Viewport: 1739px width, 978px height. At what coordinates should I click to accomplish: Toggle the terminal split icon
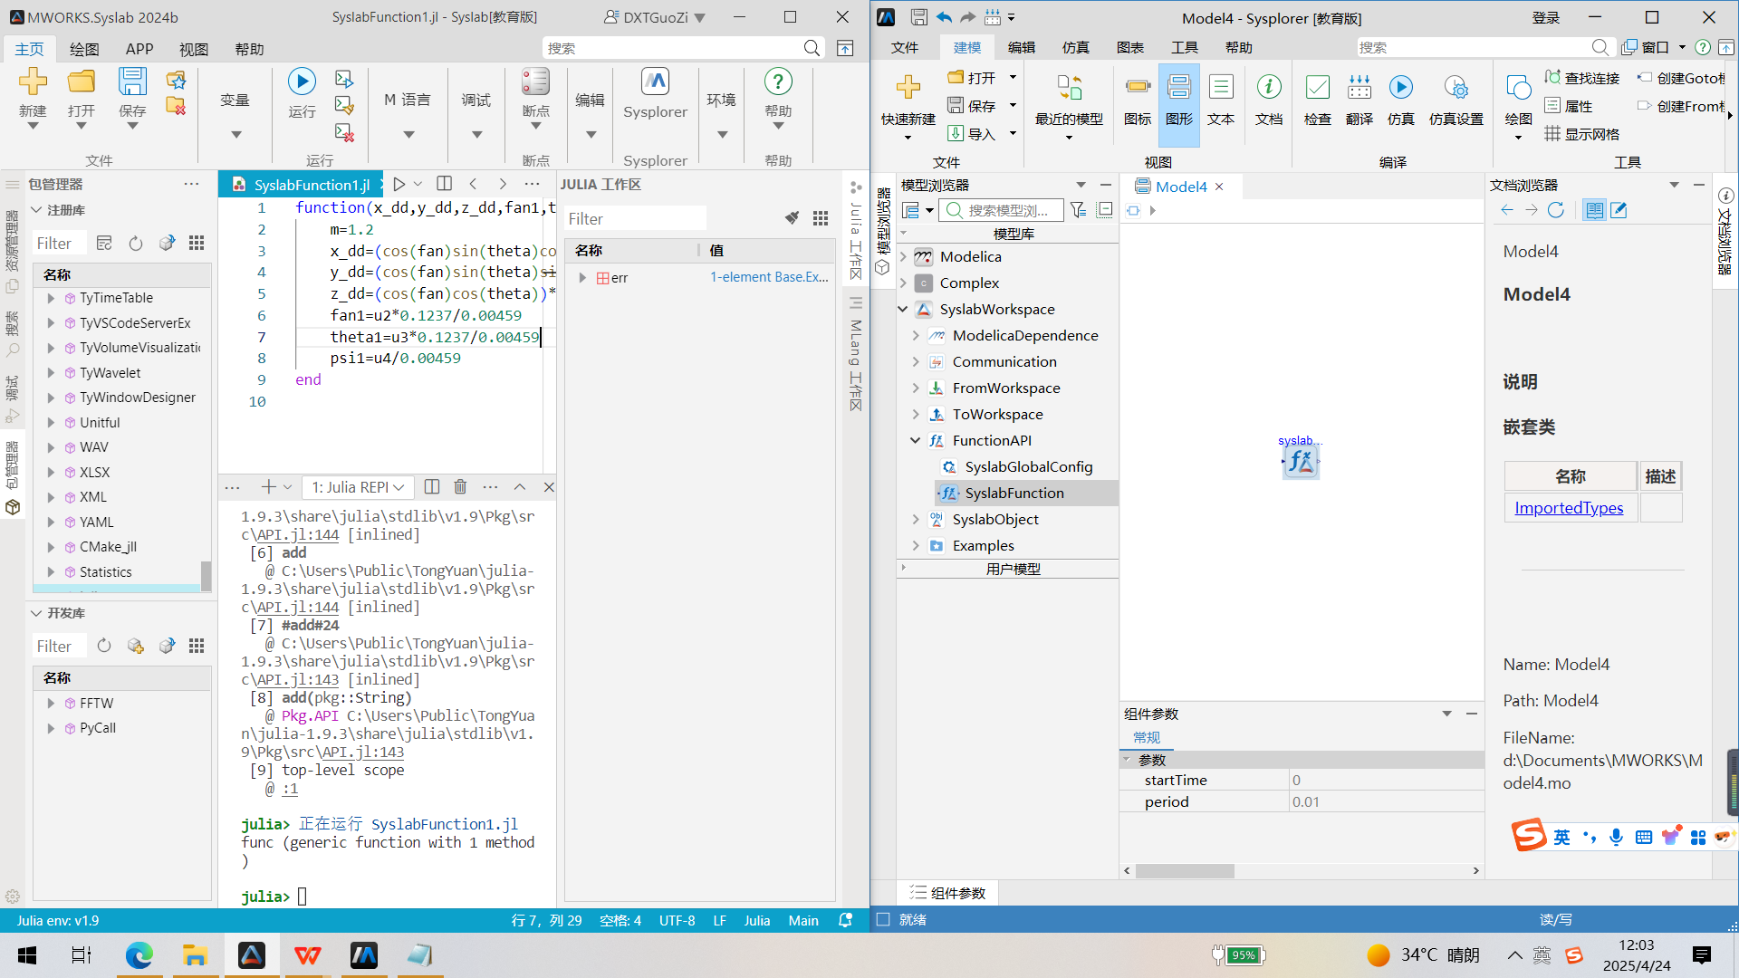coord(432,487)
